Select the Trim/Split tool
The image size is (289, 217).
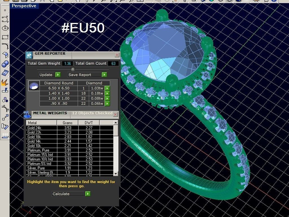[5, 91]
